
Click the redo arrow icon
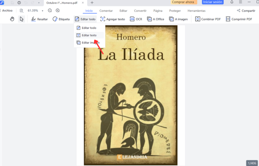click(x=33, y=3)
